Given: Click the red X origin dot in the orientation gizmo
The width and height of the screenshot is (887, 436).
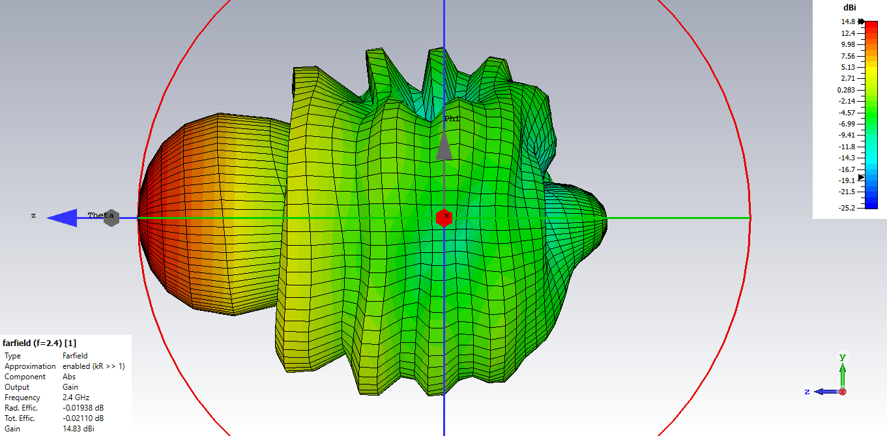Looking at the screenshot, I should coord(843,392).
